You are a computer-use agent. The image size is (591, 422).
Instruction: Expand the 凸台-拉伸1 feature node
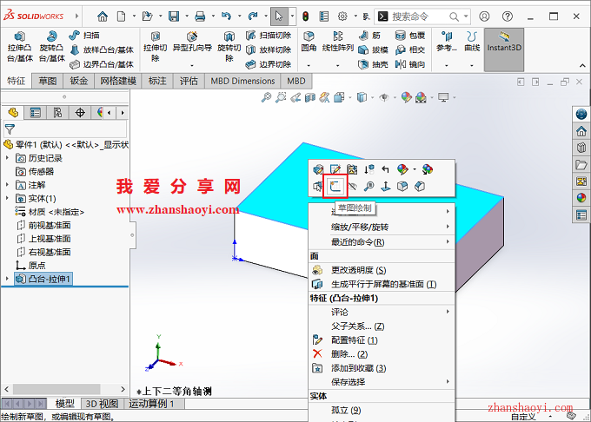[8, 279]
